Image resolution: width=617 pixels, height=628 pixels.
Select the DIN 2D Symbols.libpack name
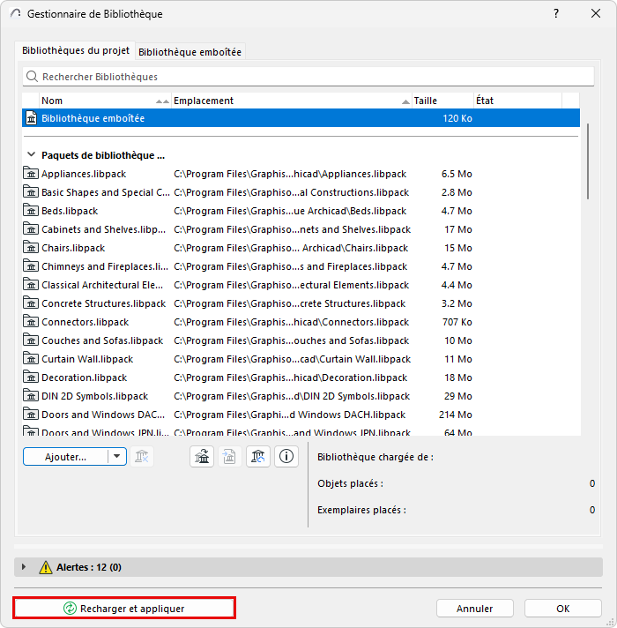[95, 396]
